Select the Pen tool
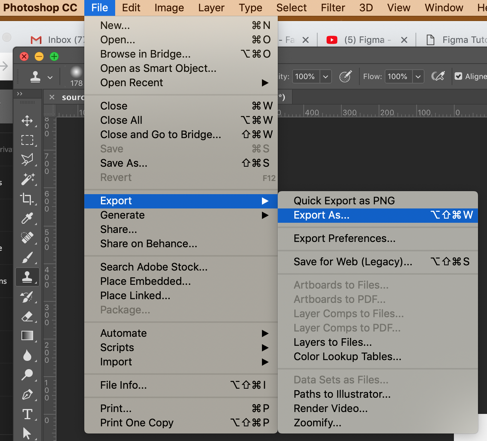The image size is (487, 441). point(27,395)
